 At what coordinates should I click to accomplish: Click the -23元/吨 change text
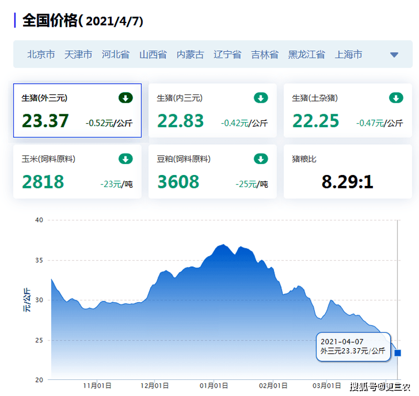tap(116, 184)
